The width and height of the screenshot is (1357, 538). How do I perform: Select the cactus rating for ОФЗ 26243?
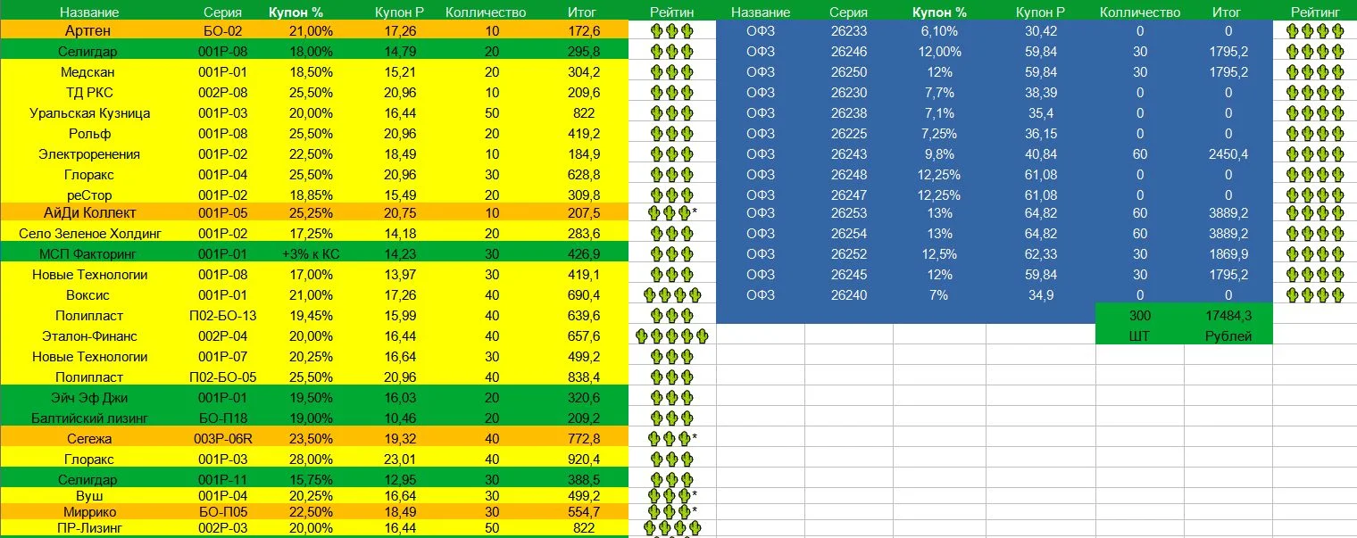click(x=1315, y=154)
